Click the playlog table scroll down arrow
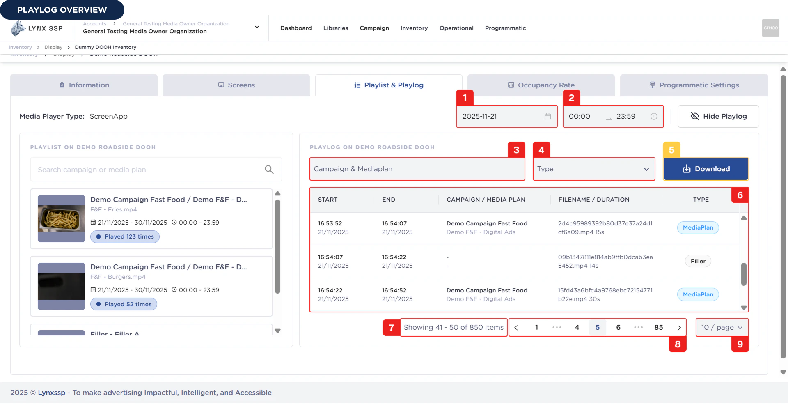788x404 pixels. (744, 308)
